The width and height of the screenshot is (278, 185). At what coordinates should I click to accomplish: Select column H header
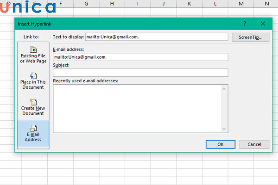tap(112, 4)
